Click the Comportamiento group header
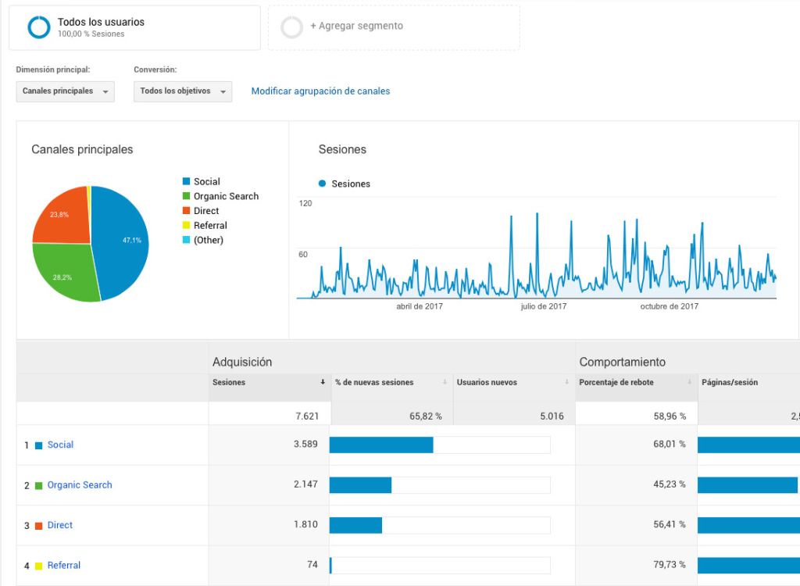Screen dimensions: 800x586 pyautogui.click(x=622, y=362)
